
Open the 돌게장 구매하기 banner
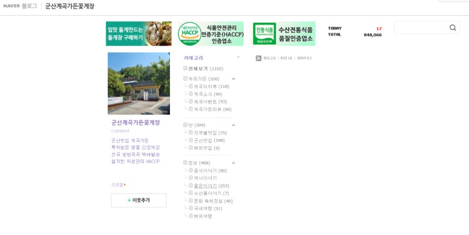coord(139,33)
